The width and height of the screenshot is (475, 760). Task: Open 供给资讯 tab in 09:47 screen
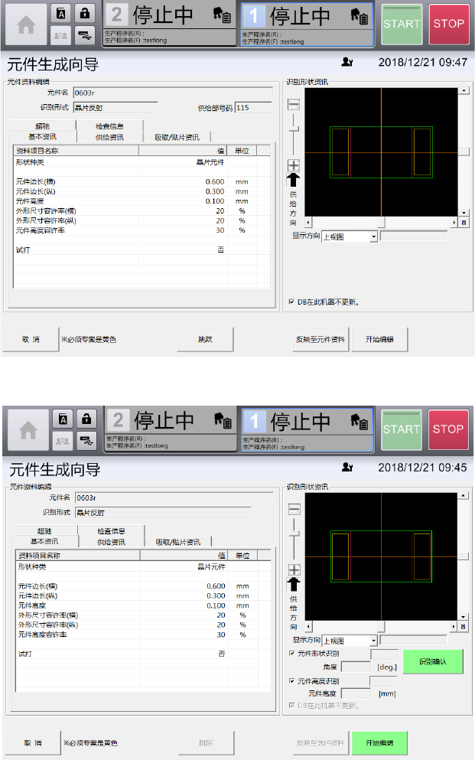[x=109, y=137]
